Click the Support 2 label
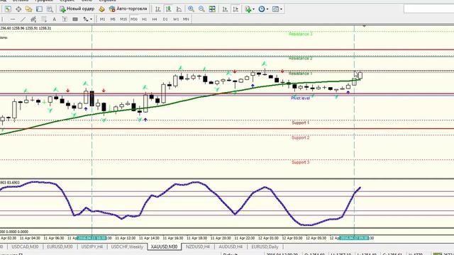 (300, 137)
